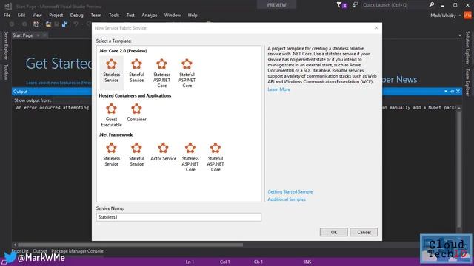The image size is (474, 266).
Task: Click the Output panel vertical scrollbar
Action: [x=459, y=169]
